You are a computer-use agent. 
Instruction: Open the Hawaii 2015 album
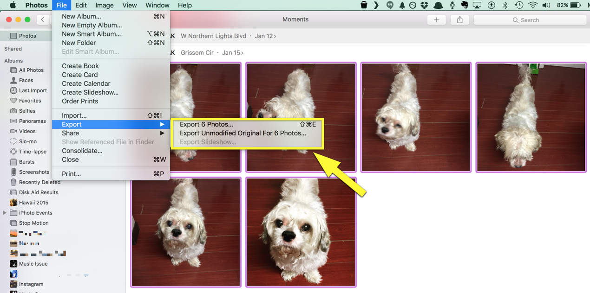(x=33, y=203)
